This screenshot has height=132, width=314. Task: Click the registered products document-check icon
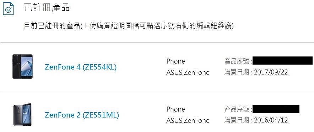coord(8,8)
